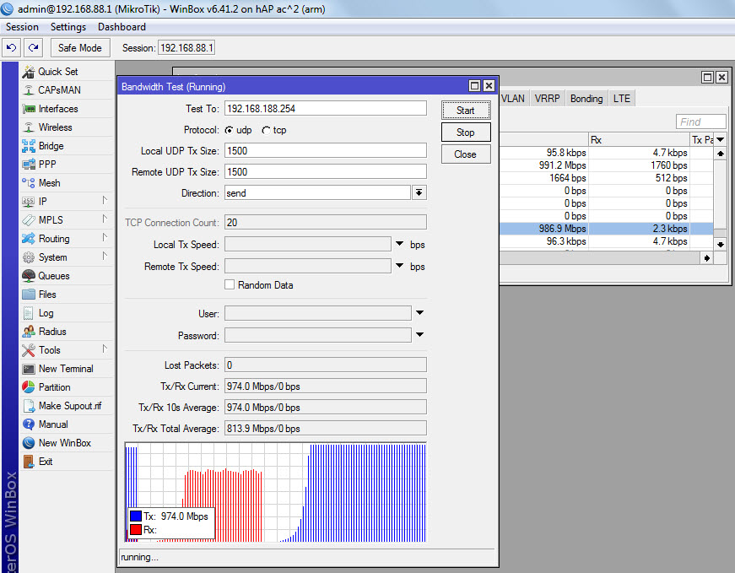Viewport: 735px width, 573px height.
Task: Open the Settings menu
Action: tap(68, 27)
